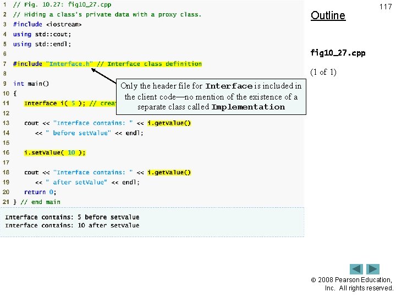Click the 2008 Pearson Education copyright notice
The width and height of the screenshot is (396, 297).
(x=352, y=284)
